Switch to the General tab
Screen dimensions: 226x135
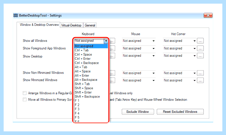(90, 25)
